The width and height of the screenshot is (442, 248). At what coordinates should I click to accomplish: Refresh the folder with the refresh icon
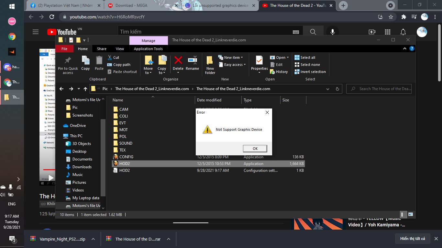click(x=337, y=88)
